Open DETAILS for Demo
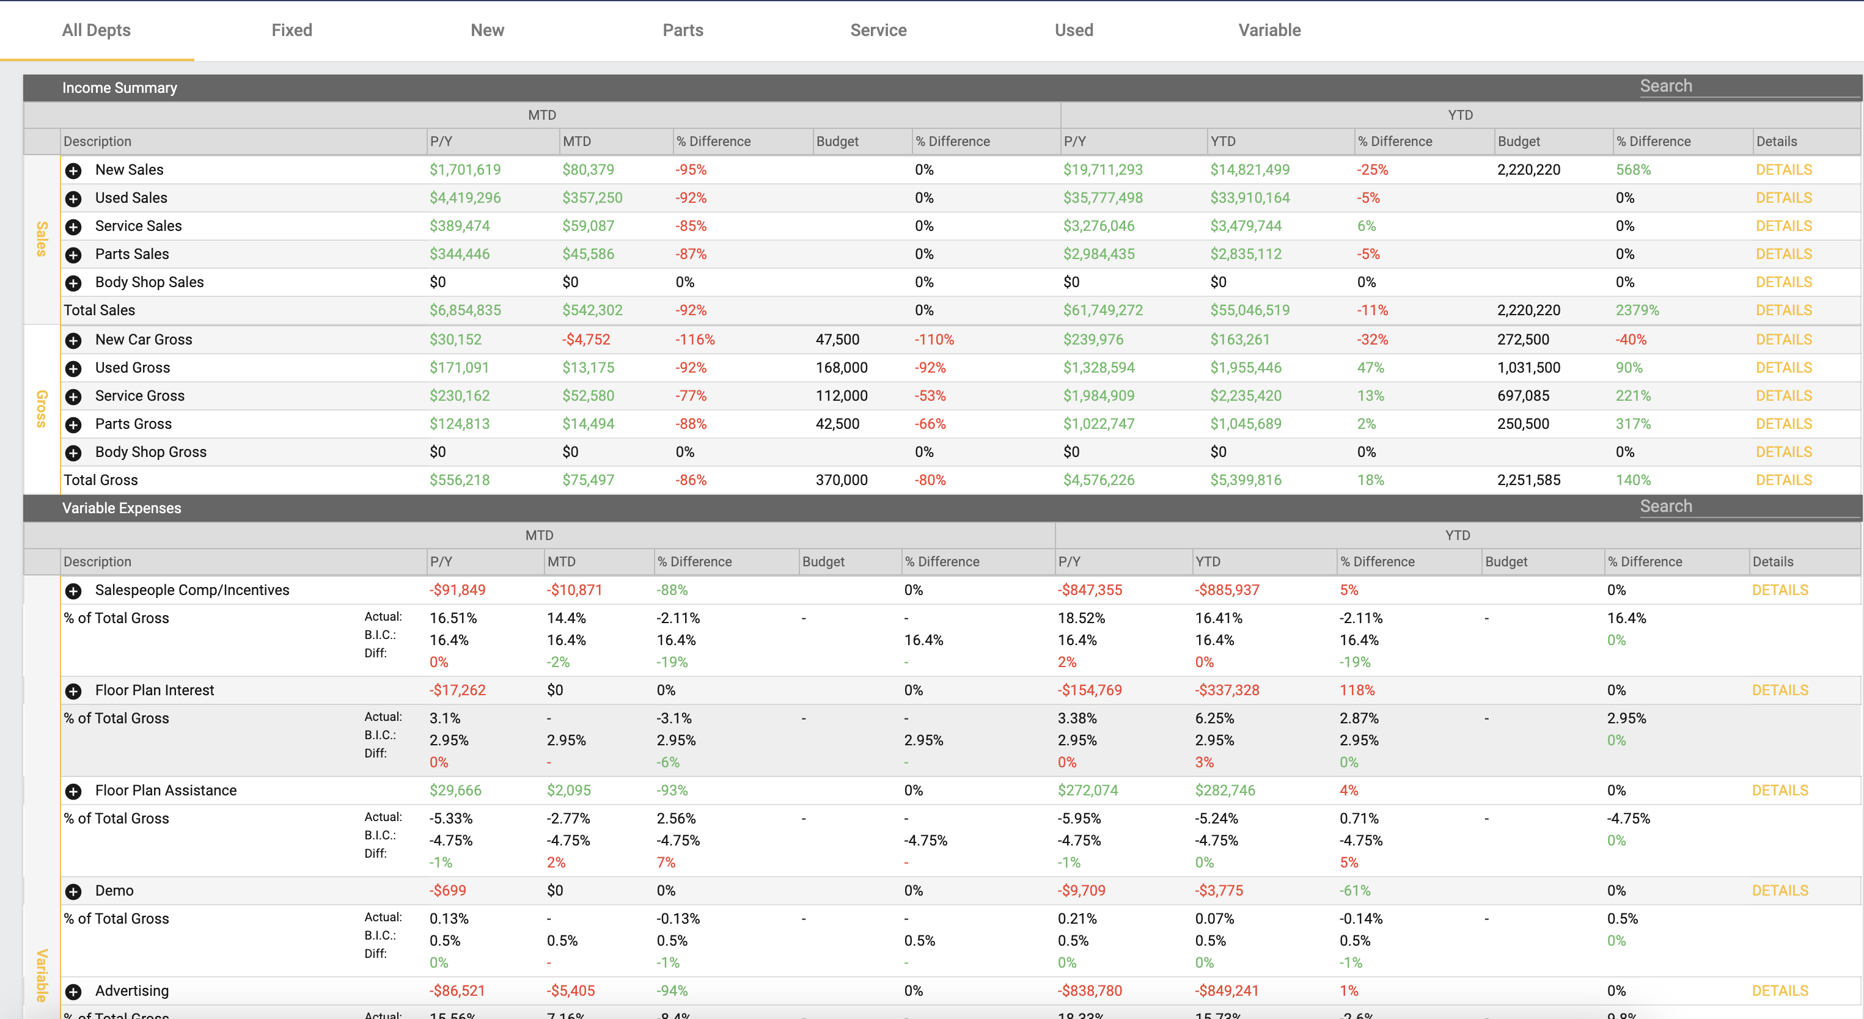The width and height of the screenshot is (1864, 1019). 1780,891
